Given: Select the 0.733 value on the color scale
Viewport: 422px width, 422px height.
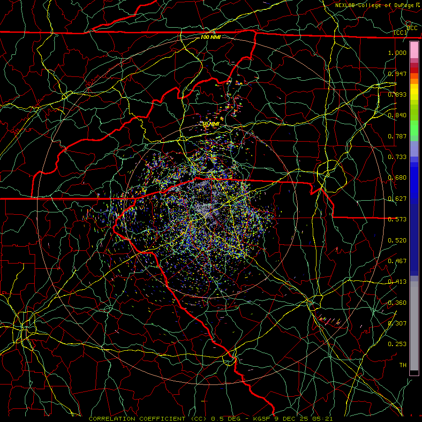Looking at the screenshot, I should click(x=397, y=157).
